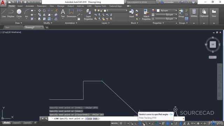Viewport: 224px width, 126px height.
Task: Select the Arc tool
Action: pyautogui.click(x=27, y=13)
